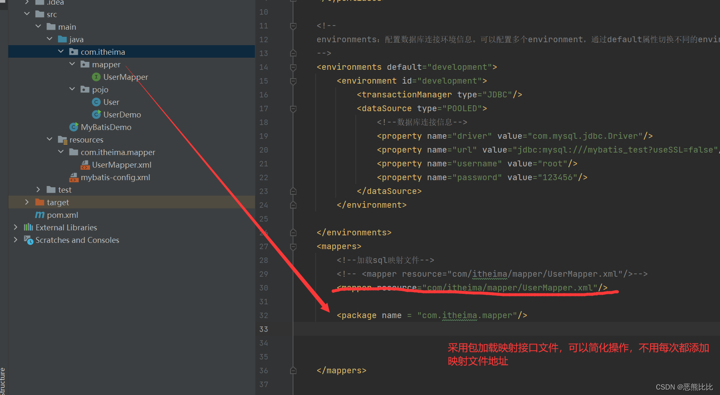720x395 pixels.
Task: Click the package name com.itheima.mapper line
Action: click(x=432, y=316)
